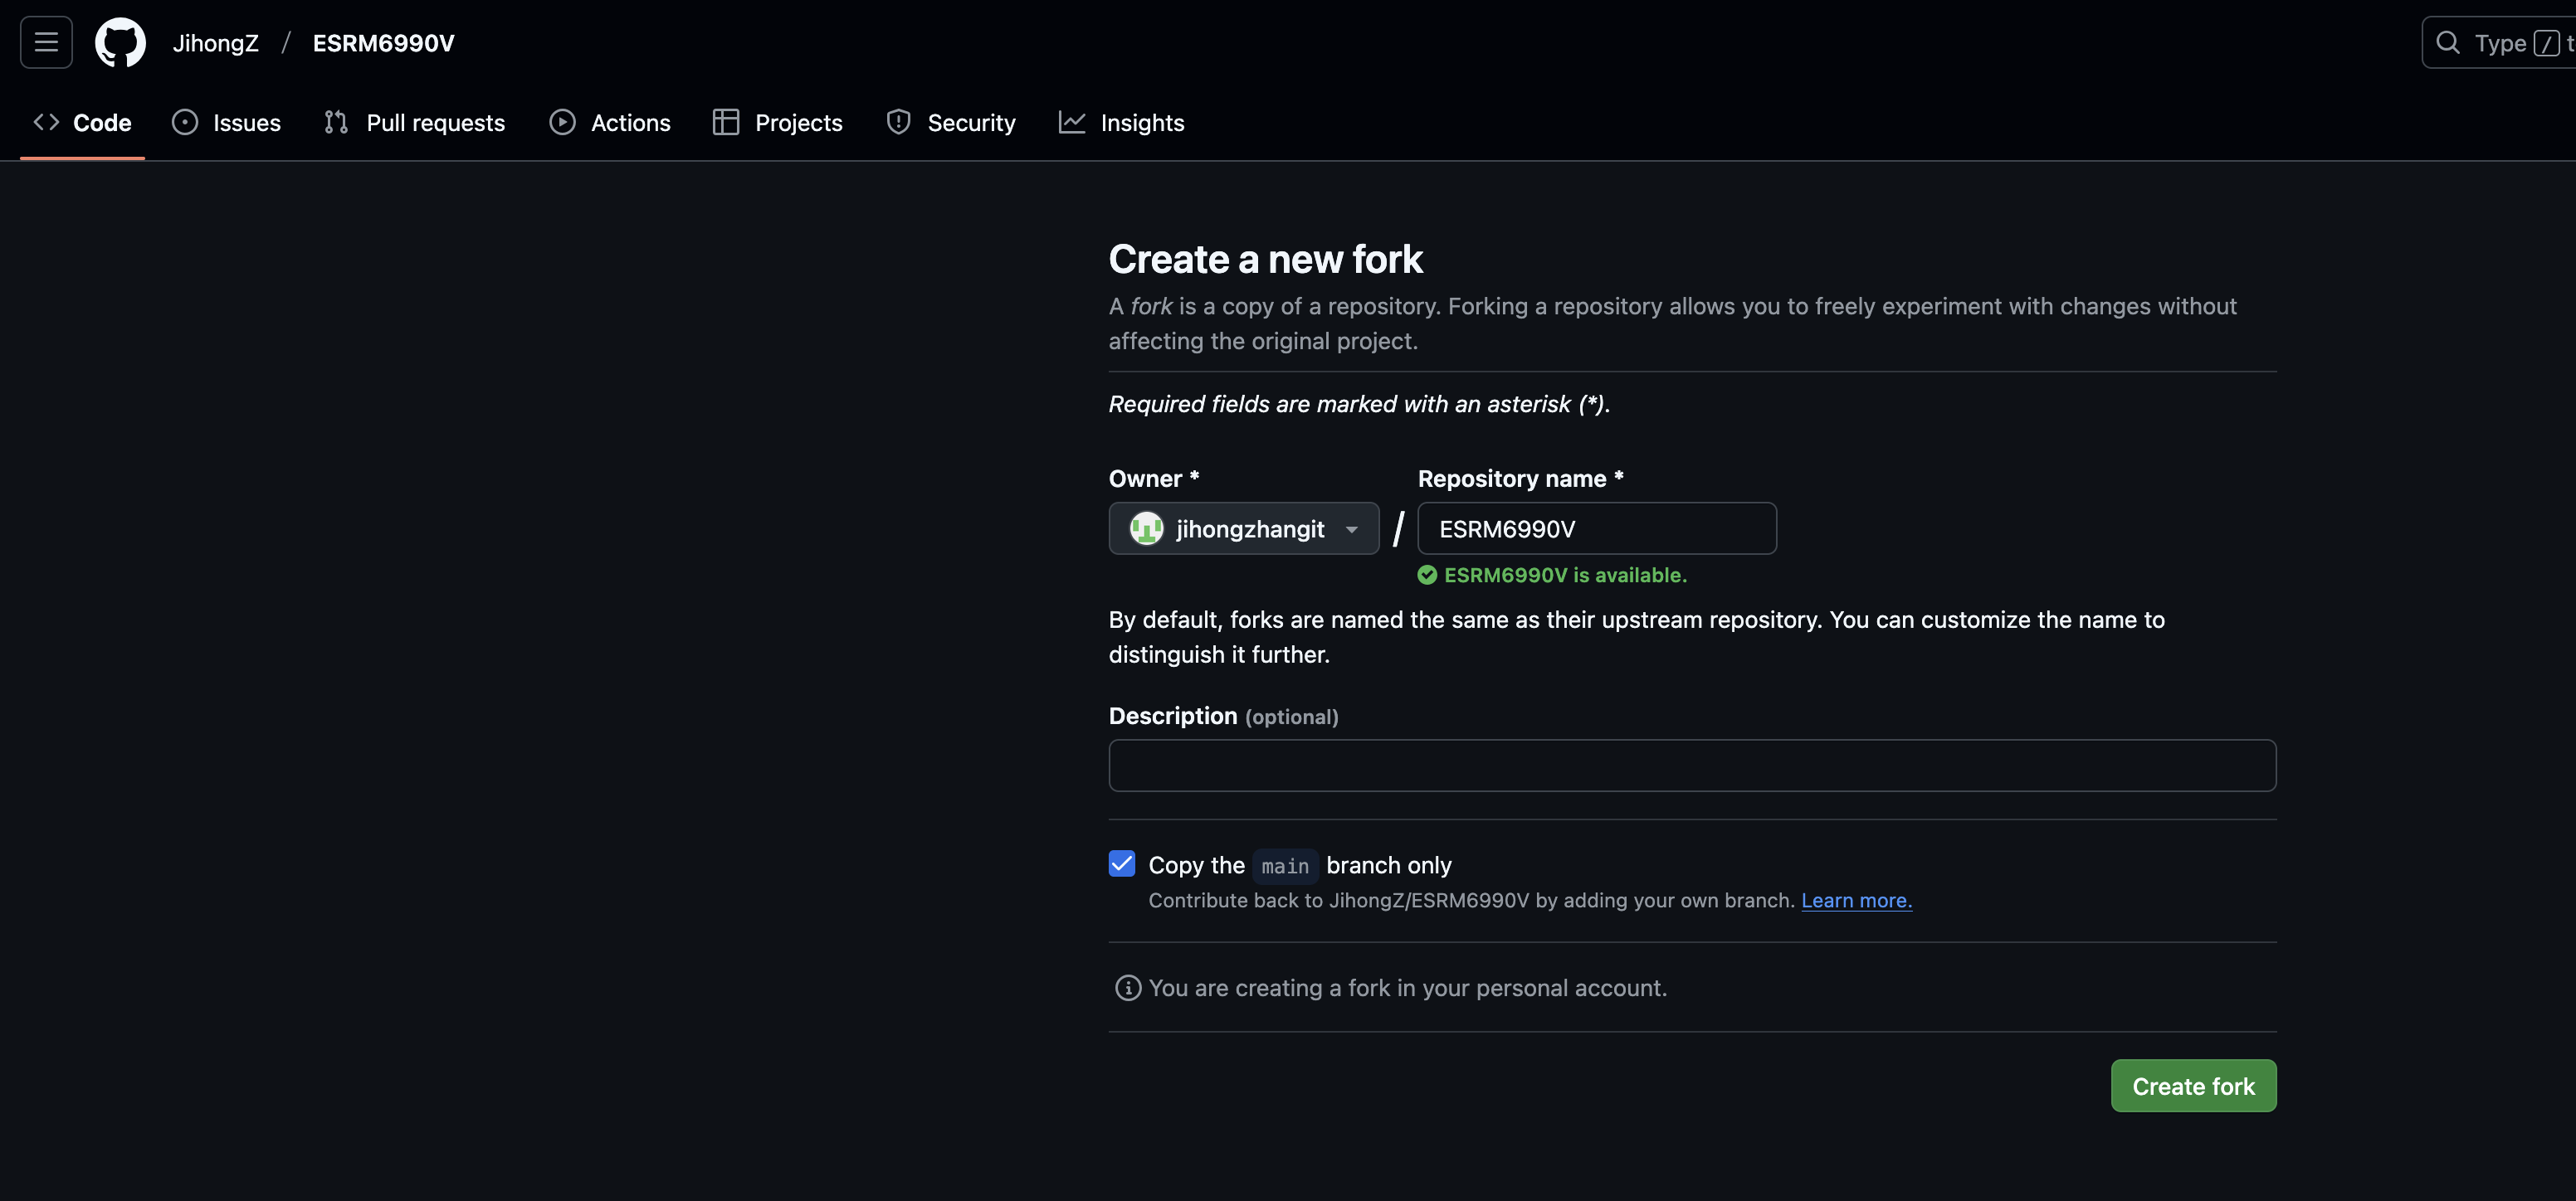The image size is (2576, 1201).
Task: Click the Create fork button
Action: (2193, 1086)
